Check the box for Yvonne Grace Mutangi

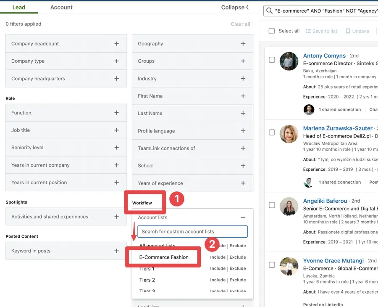272,265
